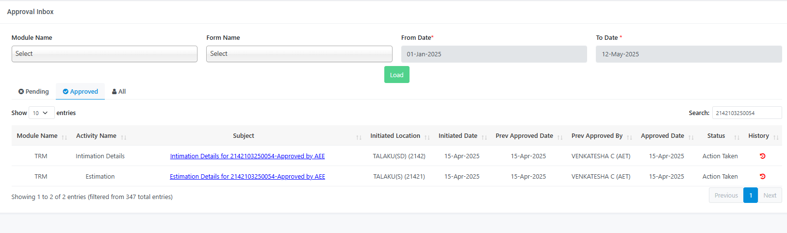Sort by Approved Date column arrows

[691, 137]
